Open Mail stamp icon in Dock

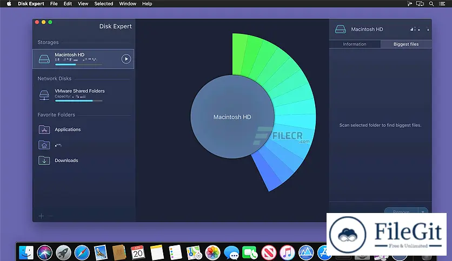[101, 253]
